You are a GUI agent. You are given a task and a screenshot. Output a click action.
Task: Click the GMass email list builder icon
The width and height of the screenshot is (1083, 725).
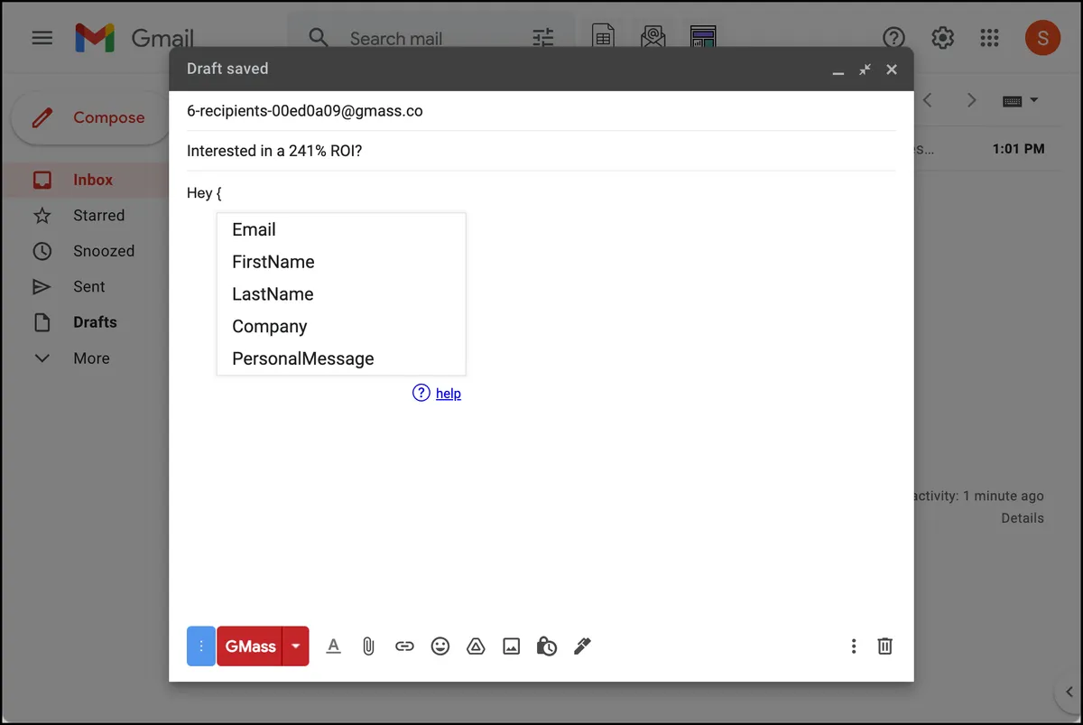(653, 36)
